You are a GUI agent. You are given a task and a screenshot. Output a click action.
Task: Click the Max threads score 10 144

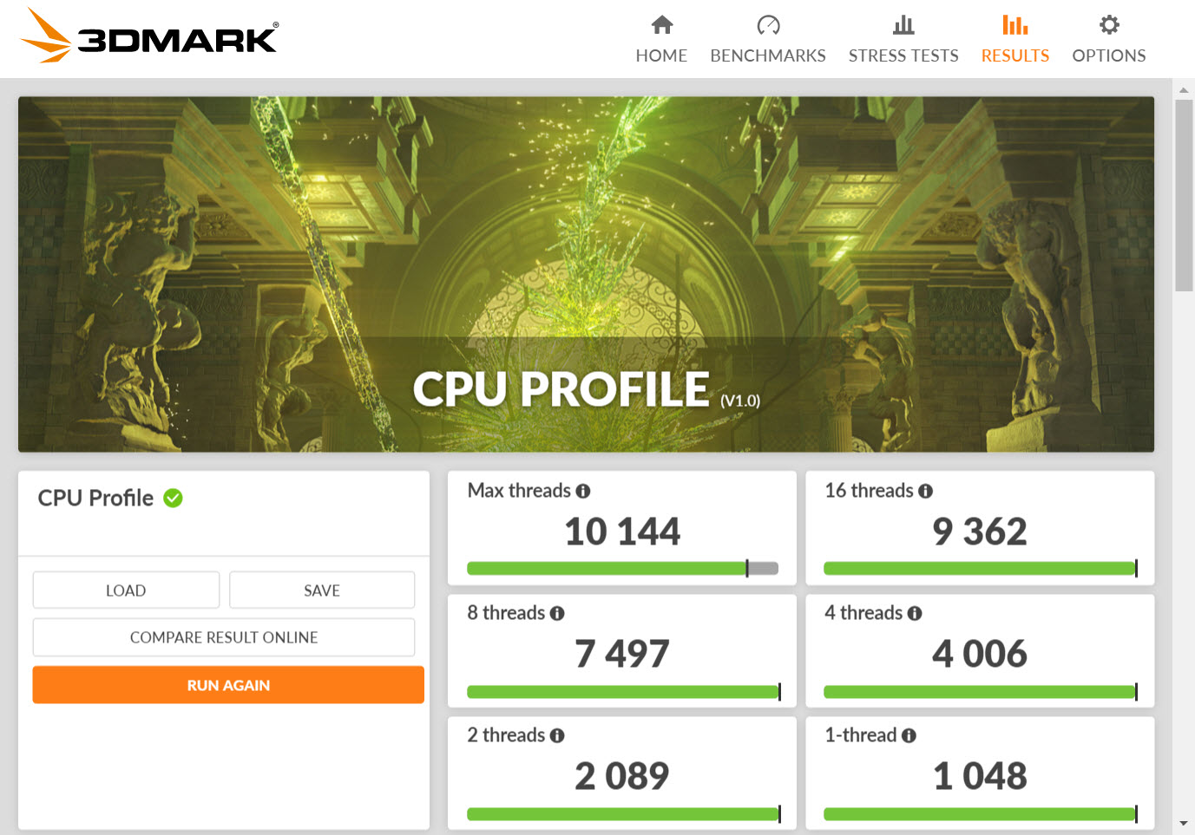(x=622, y=532)
